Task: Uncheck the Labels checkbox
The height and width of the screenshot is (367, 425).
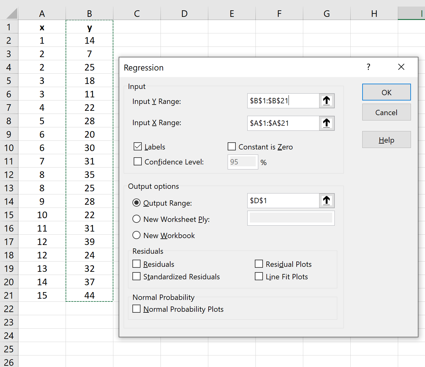Action: (137, 146)
